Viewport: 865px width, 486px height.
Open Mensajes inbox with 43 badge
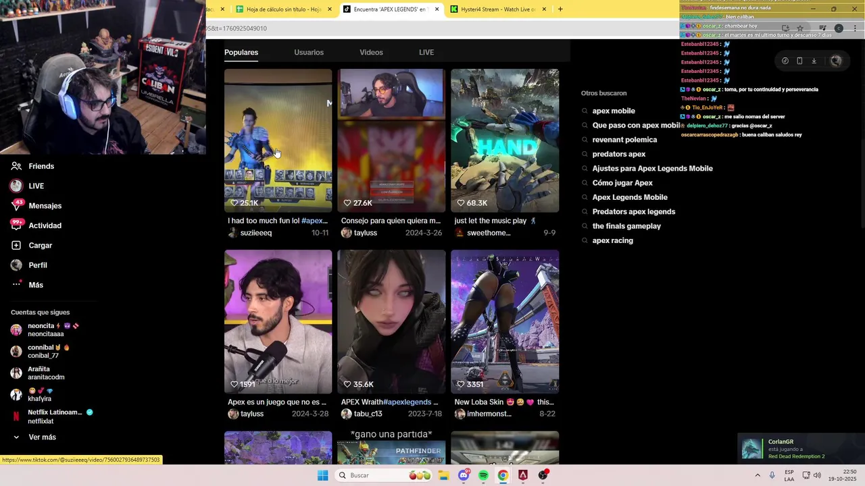(36, 205)
